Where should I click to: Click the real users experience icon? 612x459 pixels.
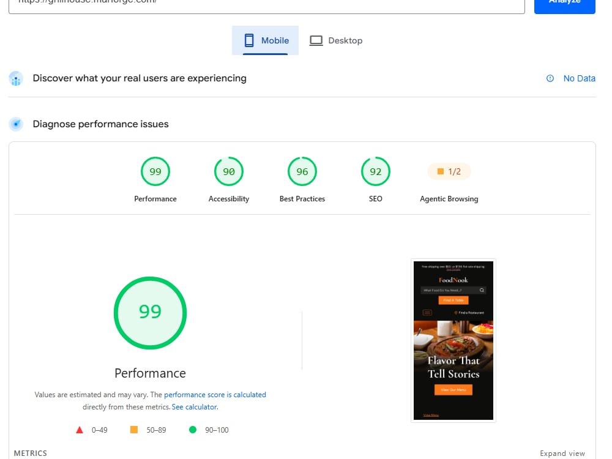pos(16,78)
